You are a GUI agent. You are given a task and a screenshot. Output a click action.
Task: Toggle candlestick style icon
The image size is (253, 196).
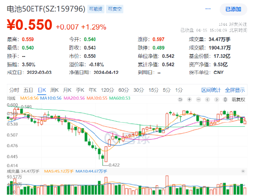coord(225,100)
